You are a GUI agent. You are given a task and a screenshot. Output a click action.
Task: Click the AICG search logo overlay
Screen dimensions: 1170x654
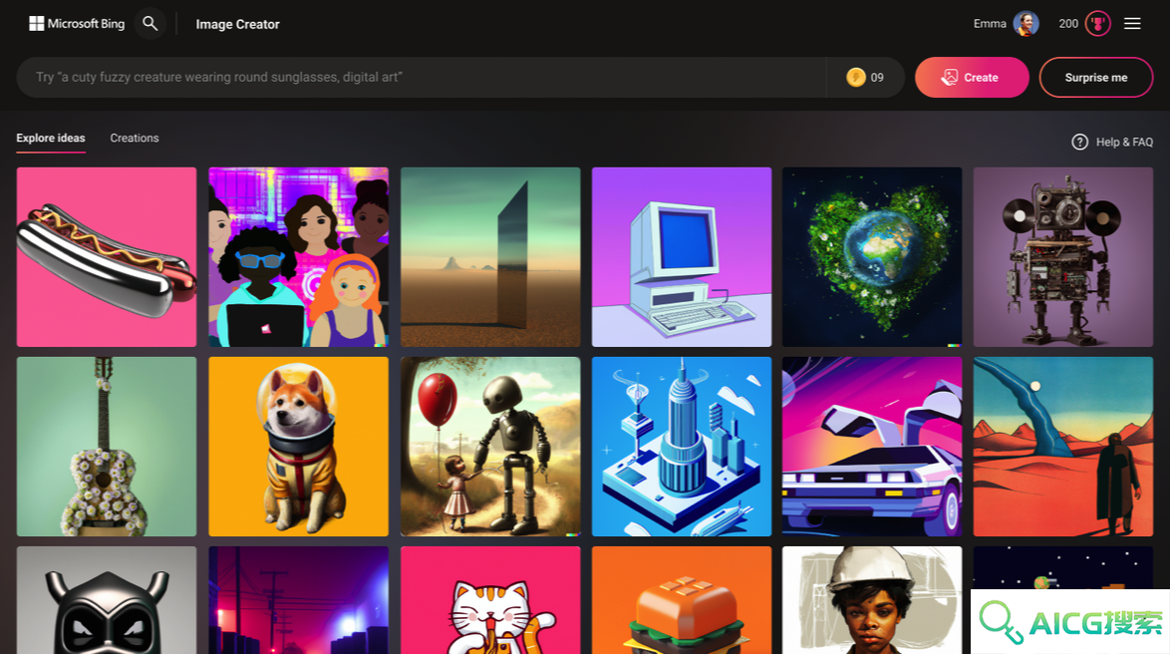point(1070,622)
